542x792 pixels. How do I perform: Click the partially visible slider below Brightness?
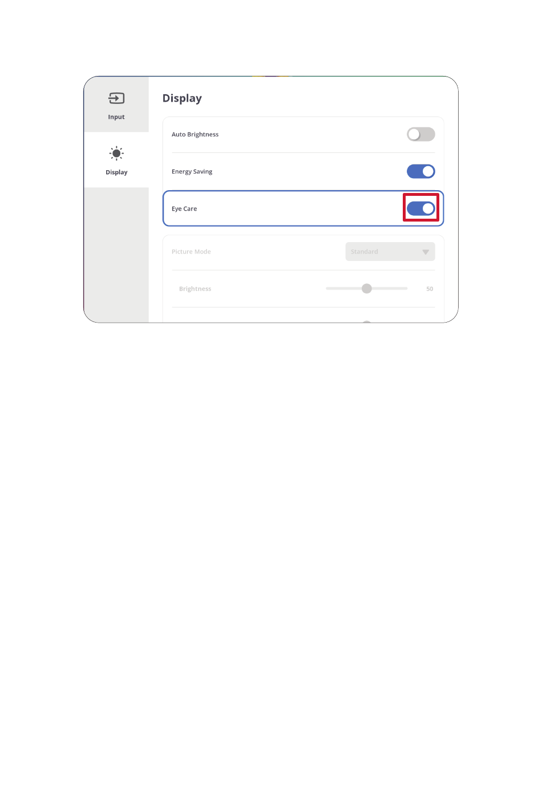(x=367, y=321)
